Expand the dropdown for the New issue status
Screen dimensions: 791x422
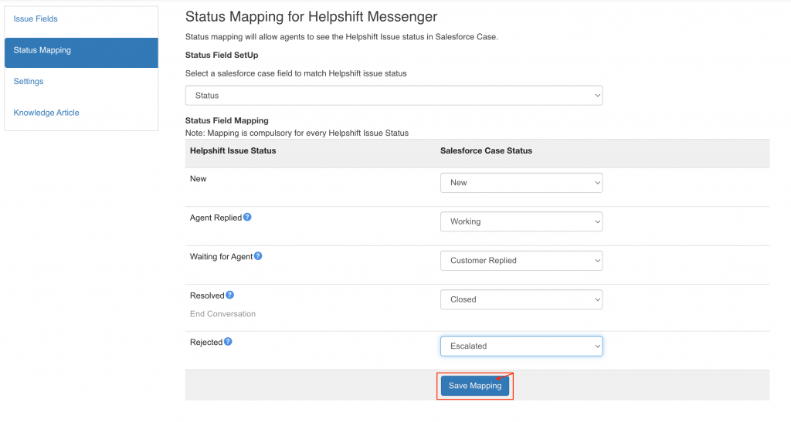tap(521, 183)
